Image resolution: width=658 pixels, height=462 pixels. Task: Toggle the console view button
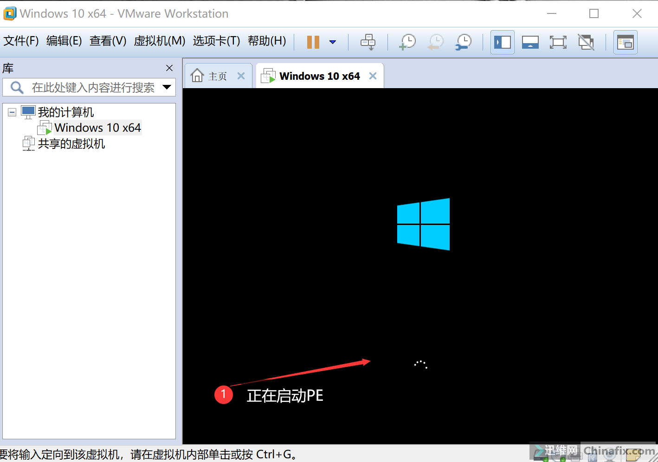(626, 42)
